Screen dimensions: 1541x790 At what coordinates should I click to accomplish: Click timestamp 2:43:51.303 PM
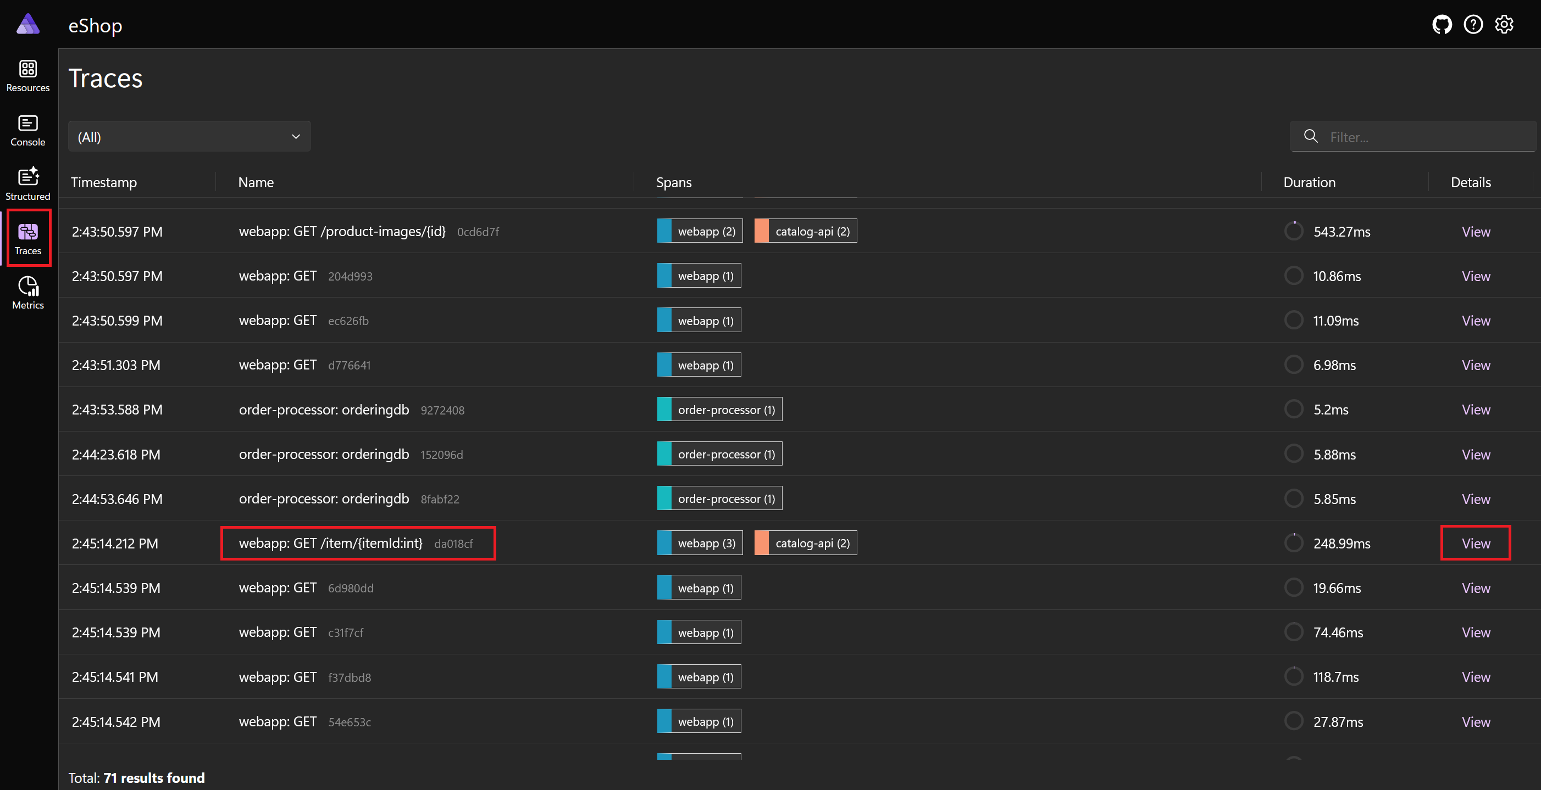tap(116, 365)
